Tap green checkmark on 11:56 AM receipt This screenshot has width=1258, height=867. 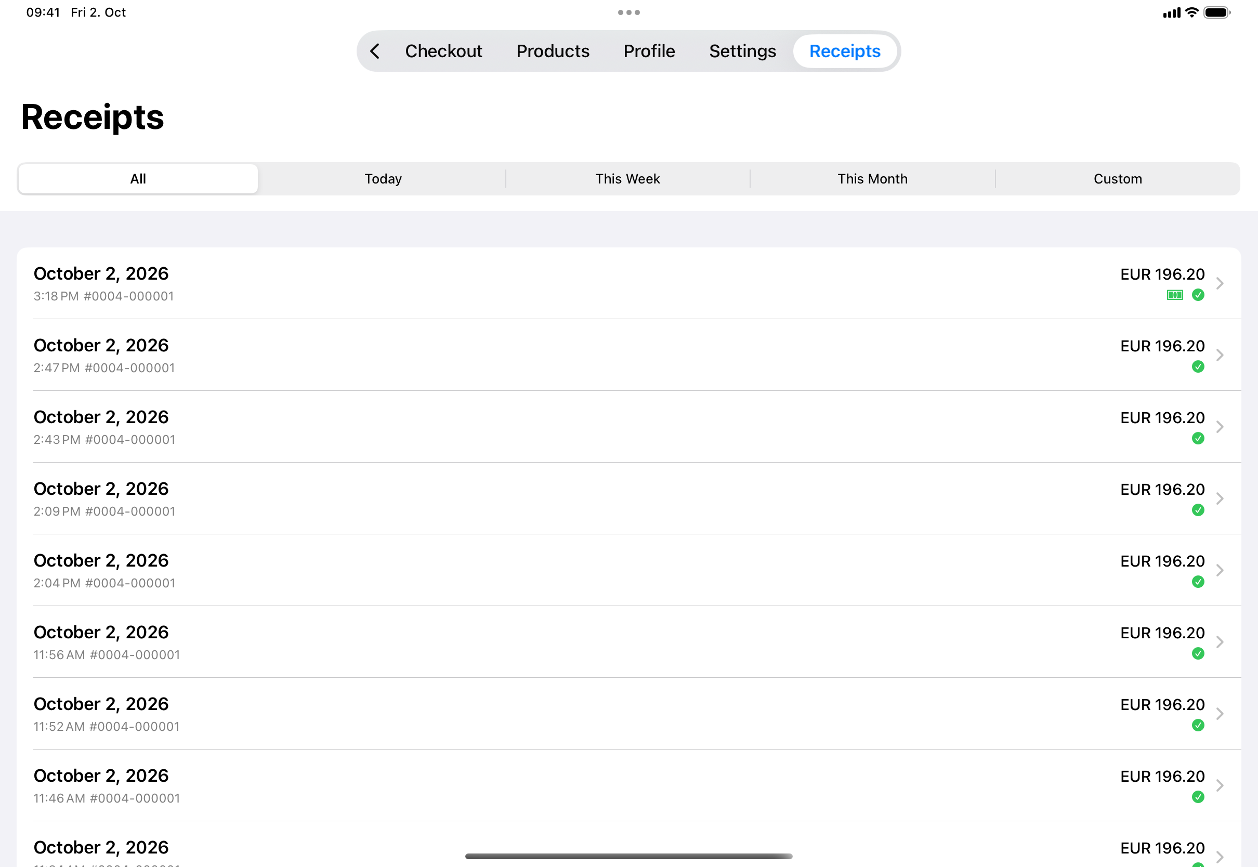(x=1198, y=653)
